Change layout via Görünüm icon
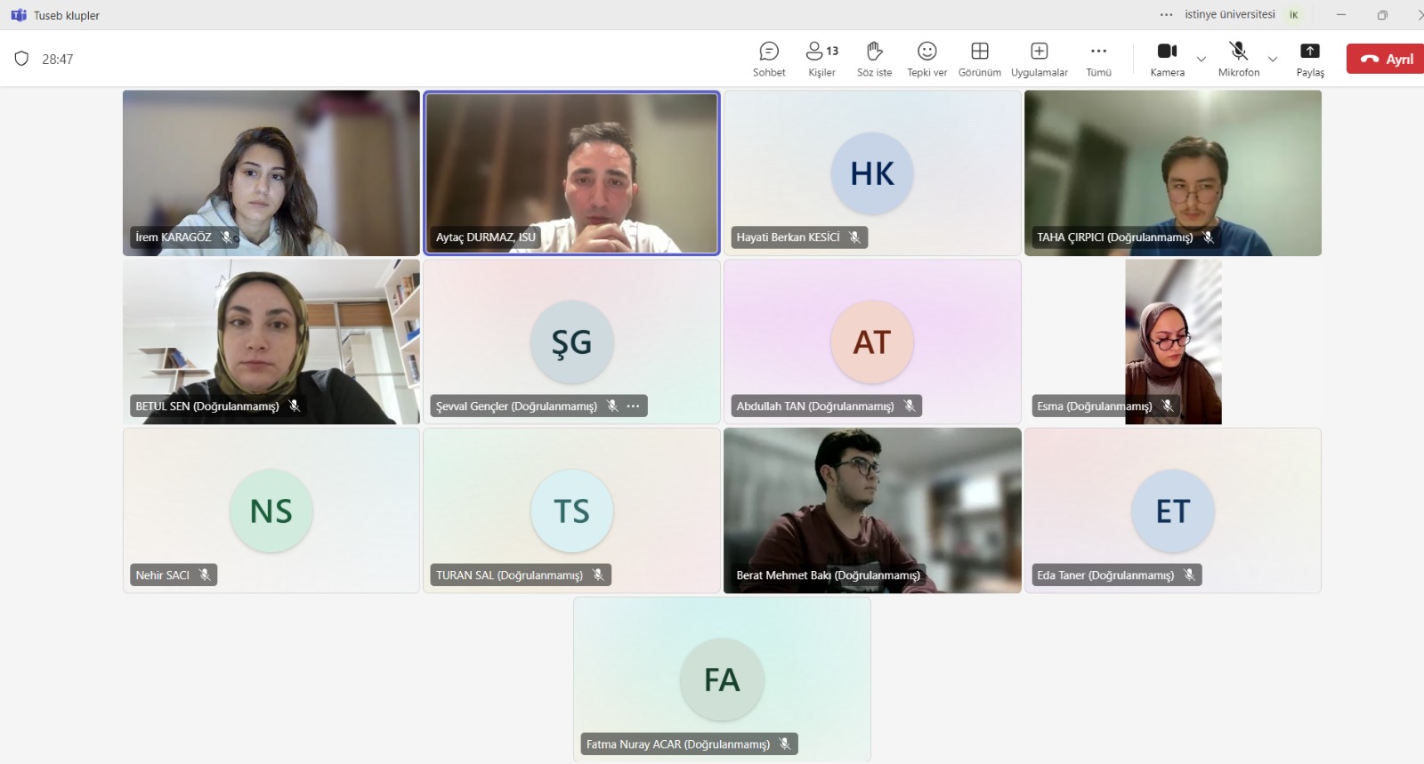Viewport: 1424px width, 764px height. point(979,59)
